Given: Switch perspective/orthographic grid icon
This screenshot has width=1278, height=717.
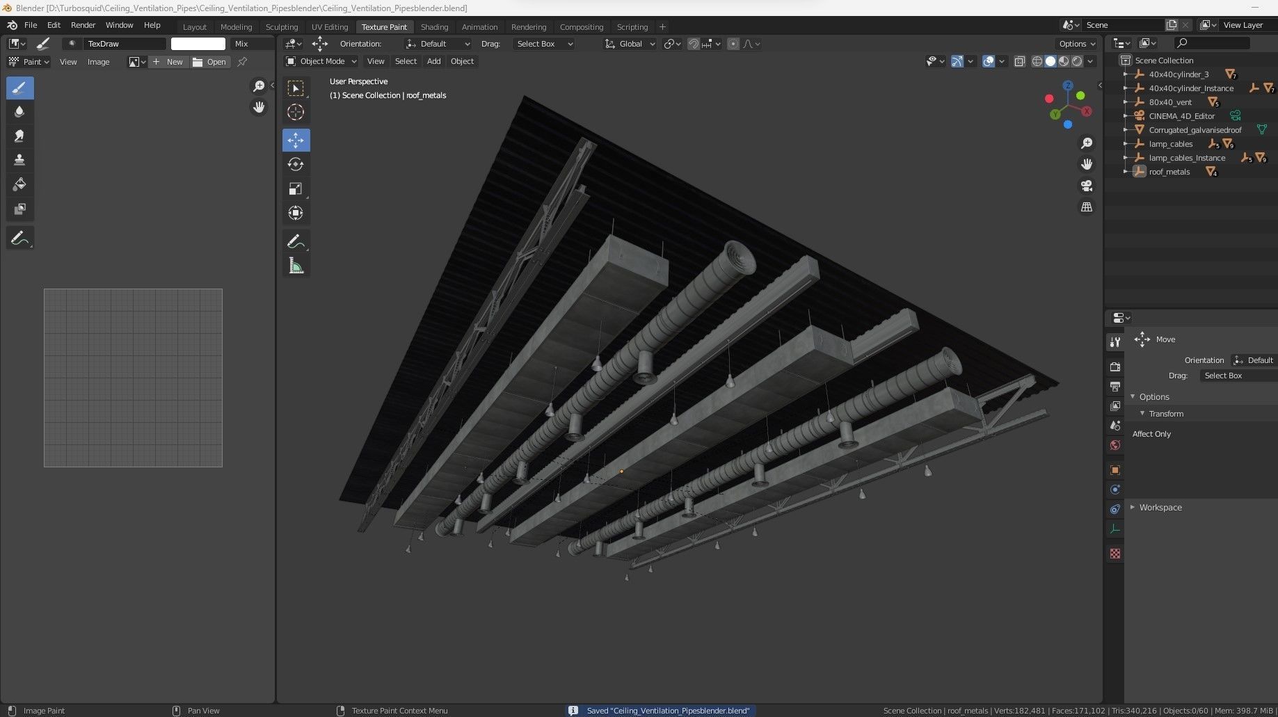Looking at the screenshot, I should pos(1086,207).
